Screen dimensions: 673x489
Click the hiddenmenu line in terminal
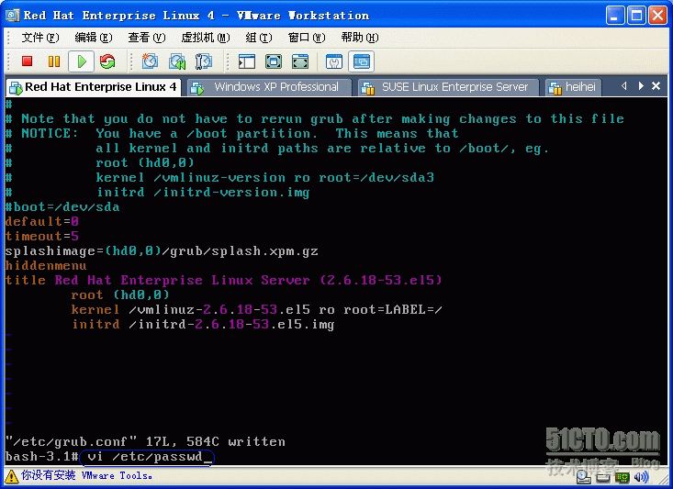pyautogui.click(x=46, y=265)
